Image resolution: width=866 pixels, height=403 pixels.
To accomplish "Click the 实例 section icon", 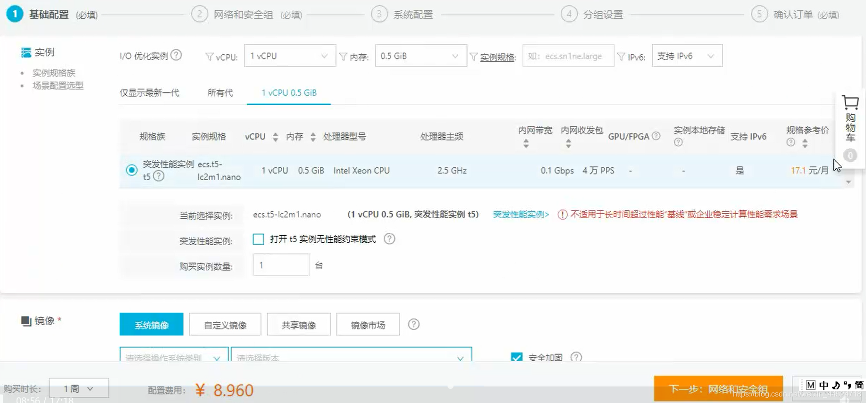I will tap(26, 52).
